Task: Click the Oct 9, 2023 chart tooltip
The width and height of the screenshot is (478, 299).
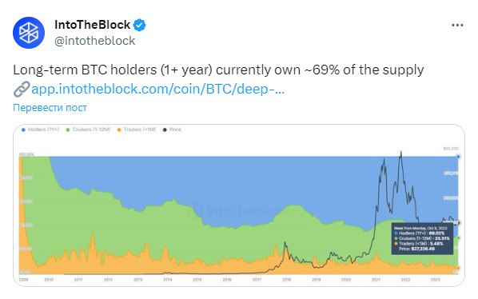Action: coord(422,238)
